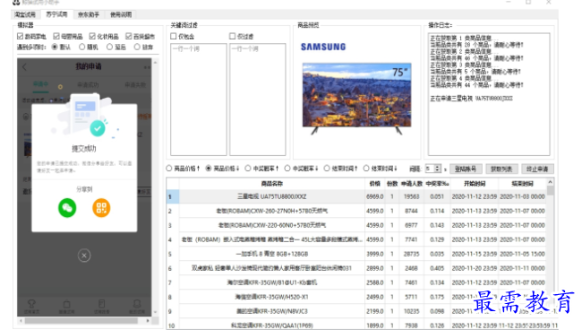This screenshot has width=582, height=330.
Task: Tap the back arrow in 我的申请 header
Action: coord(24,67)
